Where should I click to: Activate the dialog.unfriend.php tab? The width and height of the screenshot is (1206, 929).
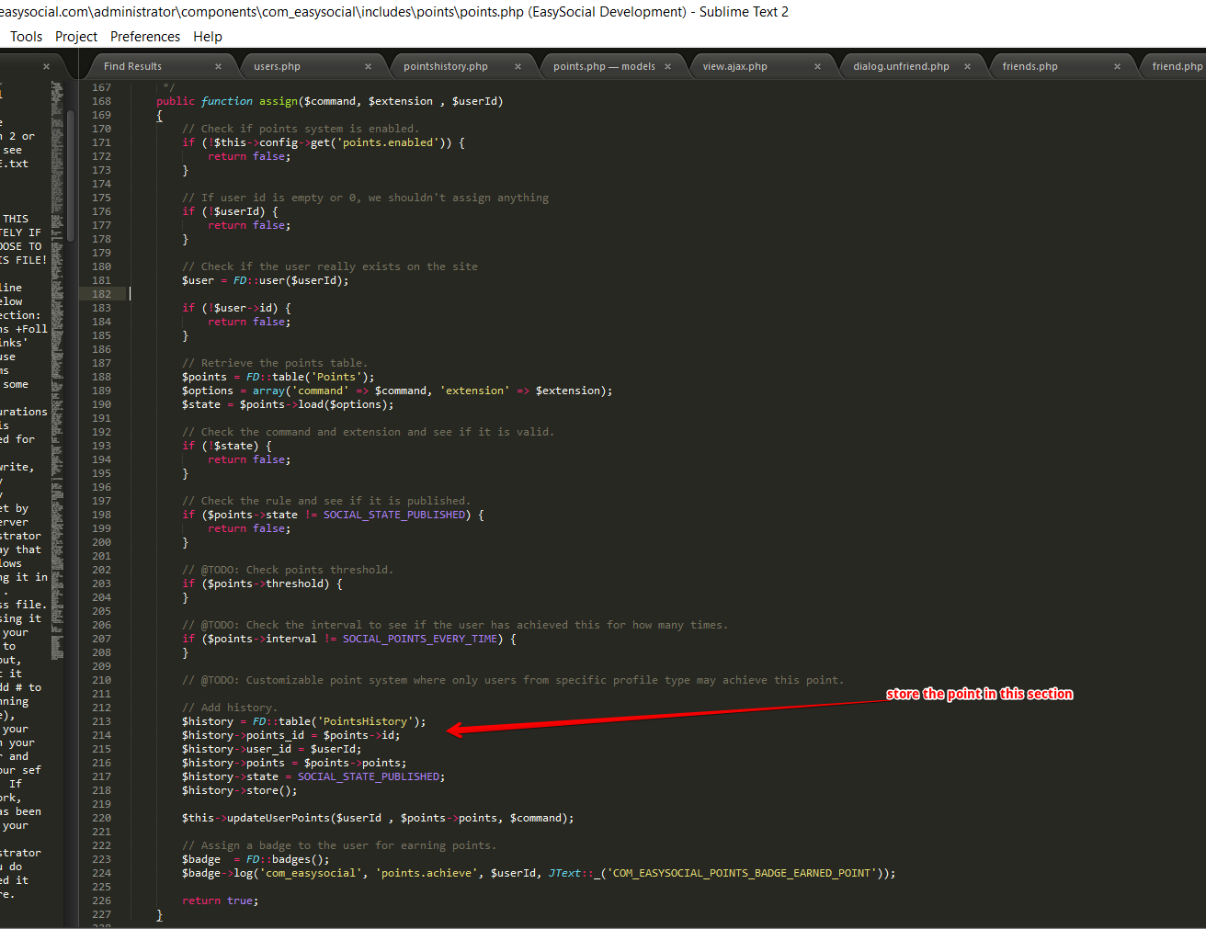901,66
